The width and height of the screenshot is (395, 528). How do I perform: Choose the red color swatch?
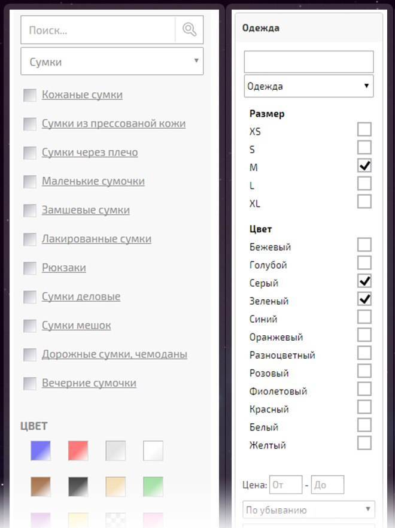click(x=78, y=451)
